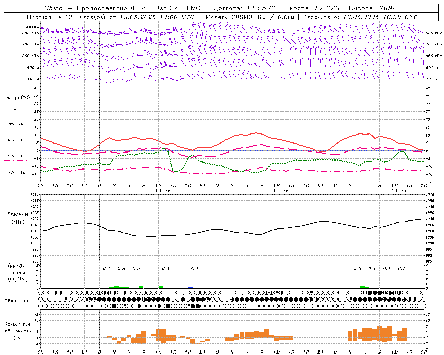444x355 pixels.
Task: Click the elevation text "Высота: 769м"
Action: [x=372, y=8]
